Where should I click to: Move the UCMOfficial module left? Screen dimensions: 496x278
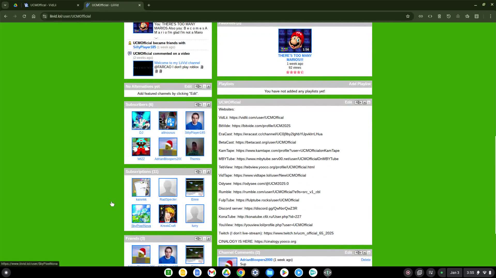[x=365, y=102]
